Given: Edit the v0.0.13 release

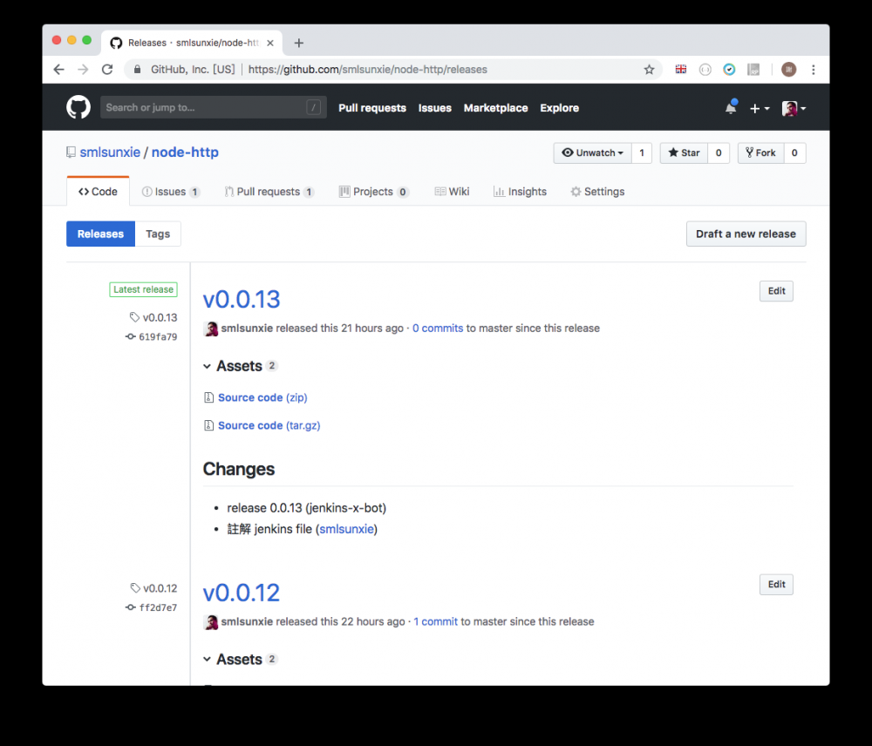Looking at the screenshot, I should coord(776,291).
